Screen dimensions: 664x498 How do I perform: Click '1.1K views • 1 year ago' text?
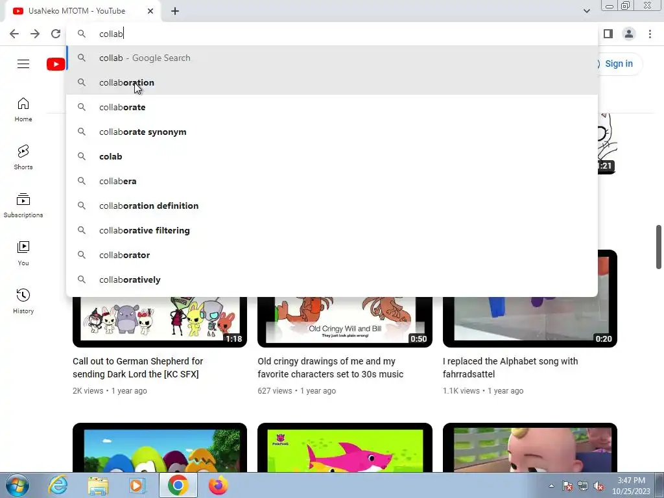pyautogui.click(x=482, y=391)
